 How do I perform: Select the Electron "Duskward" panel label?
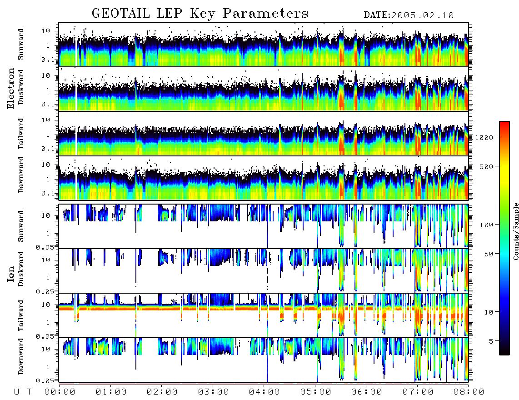click(21, 87)
